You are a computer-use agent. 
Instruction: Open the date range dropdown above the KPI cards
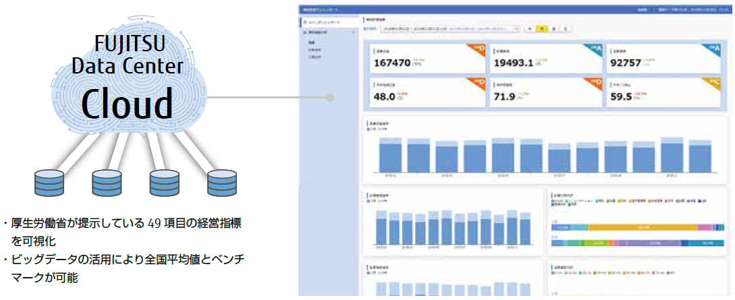coord(451,28)
